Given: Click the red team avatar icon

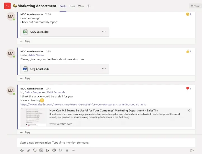Looking at the screenshot, I should (7, 6).
